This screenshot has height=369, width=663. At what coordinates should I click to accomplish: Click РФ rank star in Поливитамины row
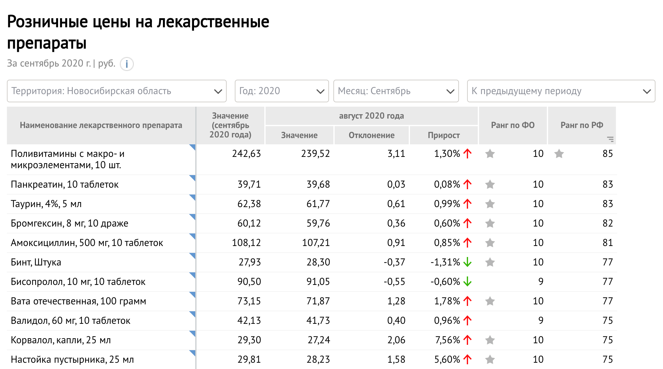click(559, 154)
